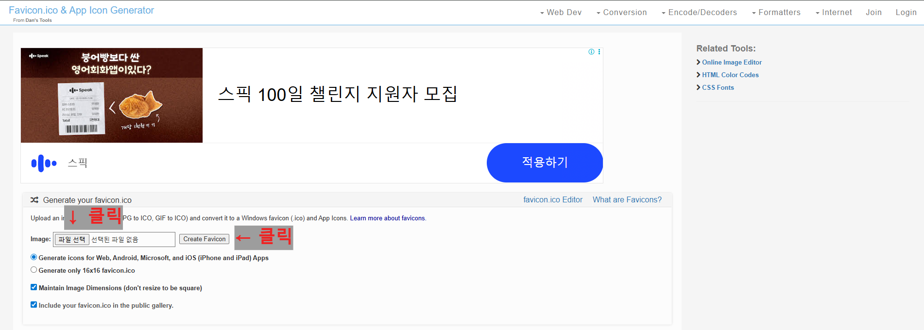Open the Formatters dropdown menu

pyautogui.click(x=776, y=13)
